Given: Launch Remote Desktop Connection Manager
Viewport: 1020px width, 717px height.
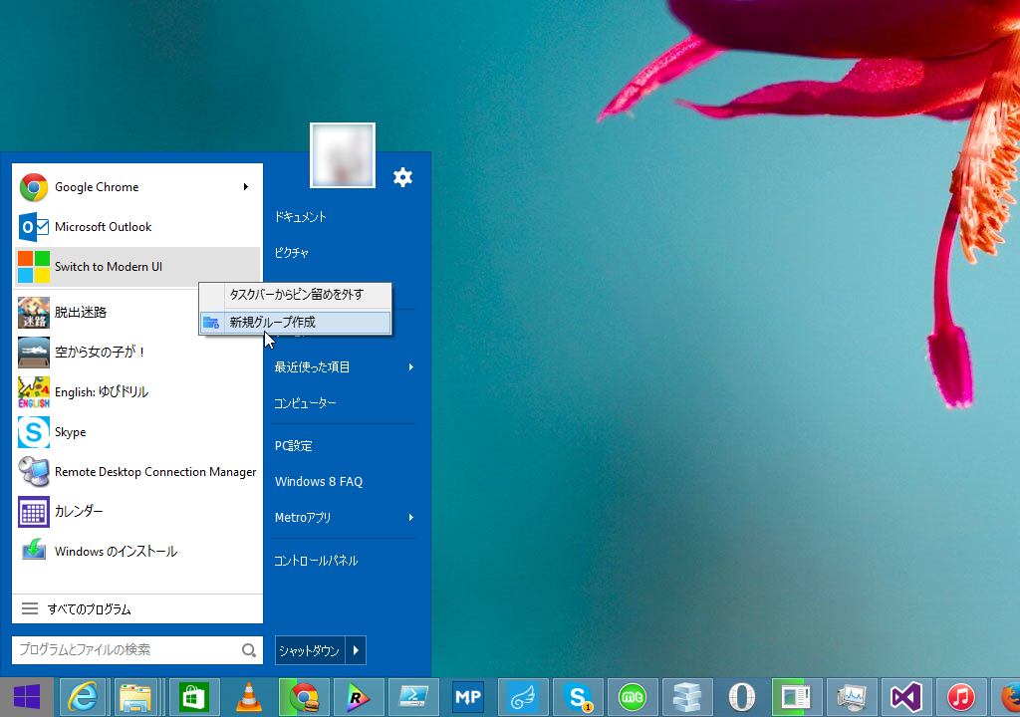Looking at the screenshot, I should click(x=136, y=472).
